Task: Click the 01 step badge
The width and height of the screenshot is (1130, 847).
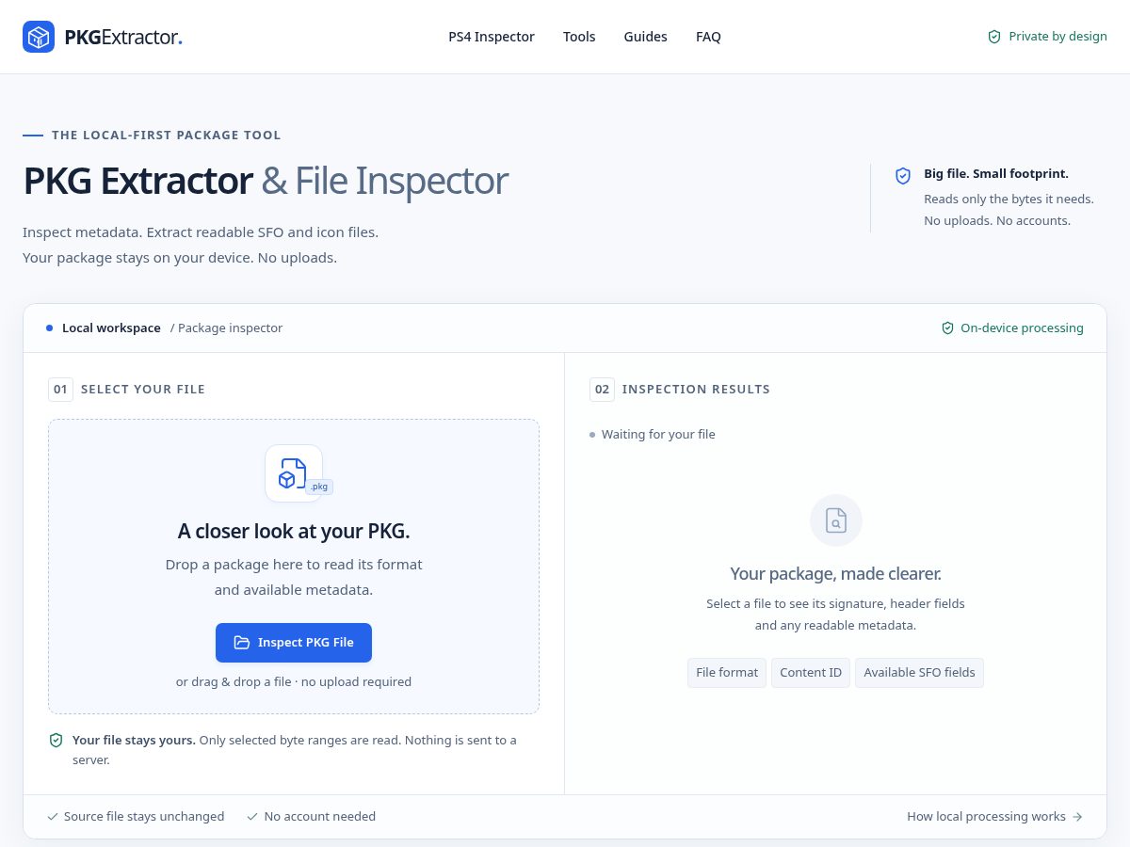Action: click(x=60, y=390)
